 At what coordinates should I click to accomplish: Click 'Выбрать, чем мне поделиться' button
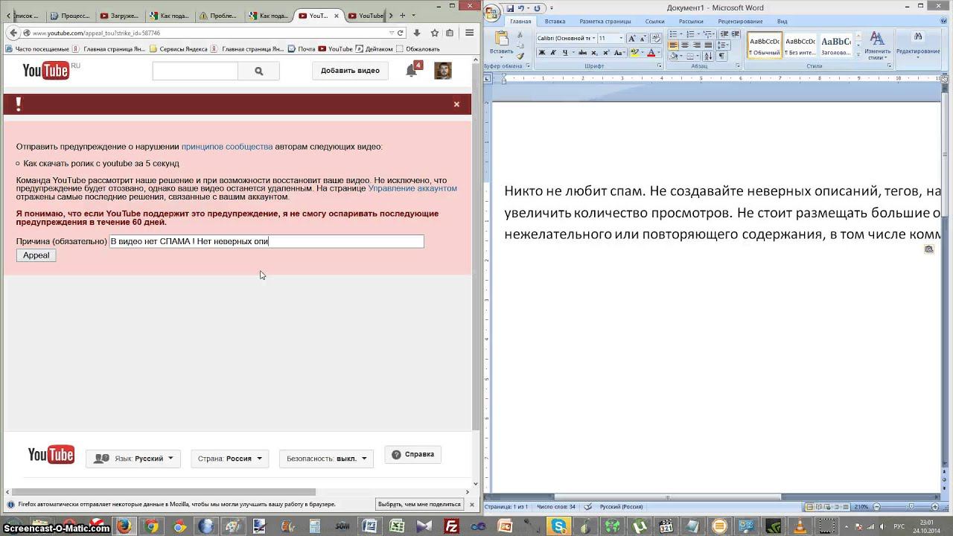[420, 504]
